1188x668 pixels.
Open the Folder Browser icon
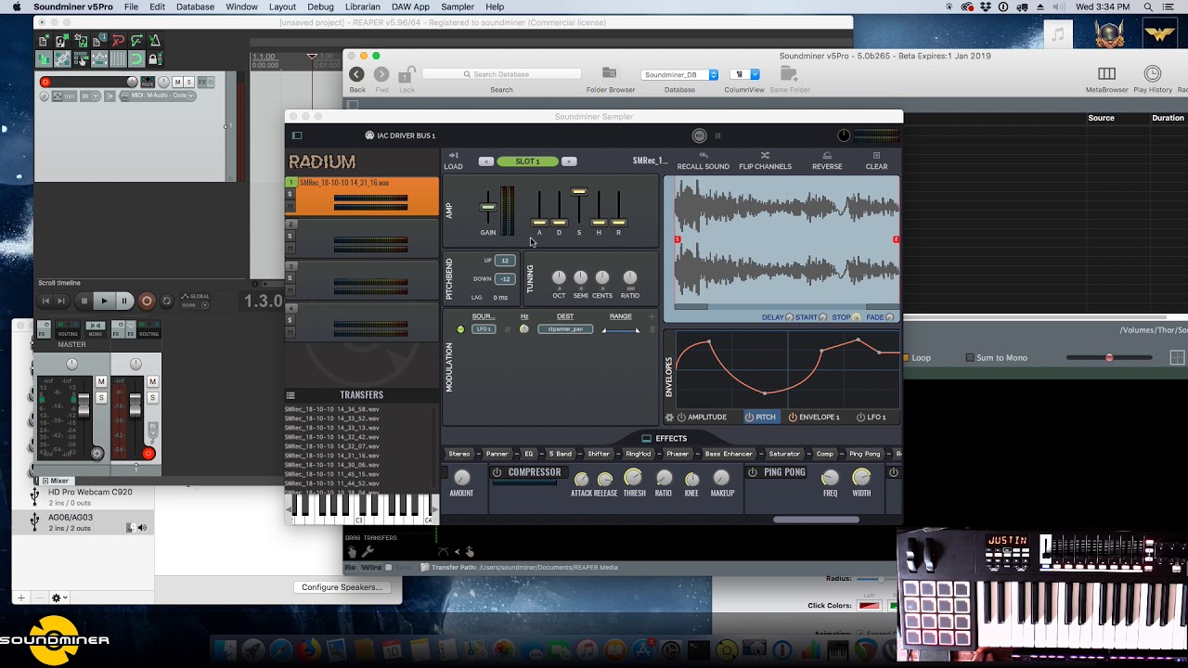coord(610,73)
